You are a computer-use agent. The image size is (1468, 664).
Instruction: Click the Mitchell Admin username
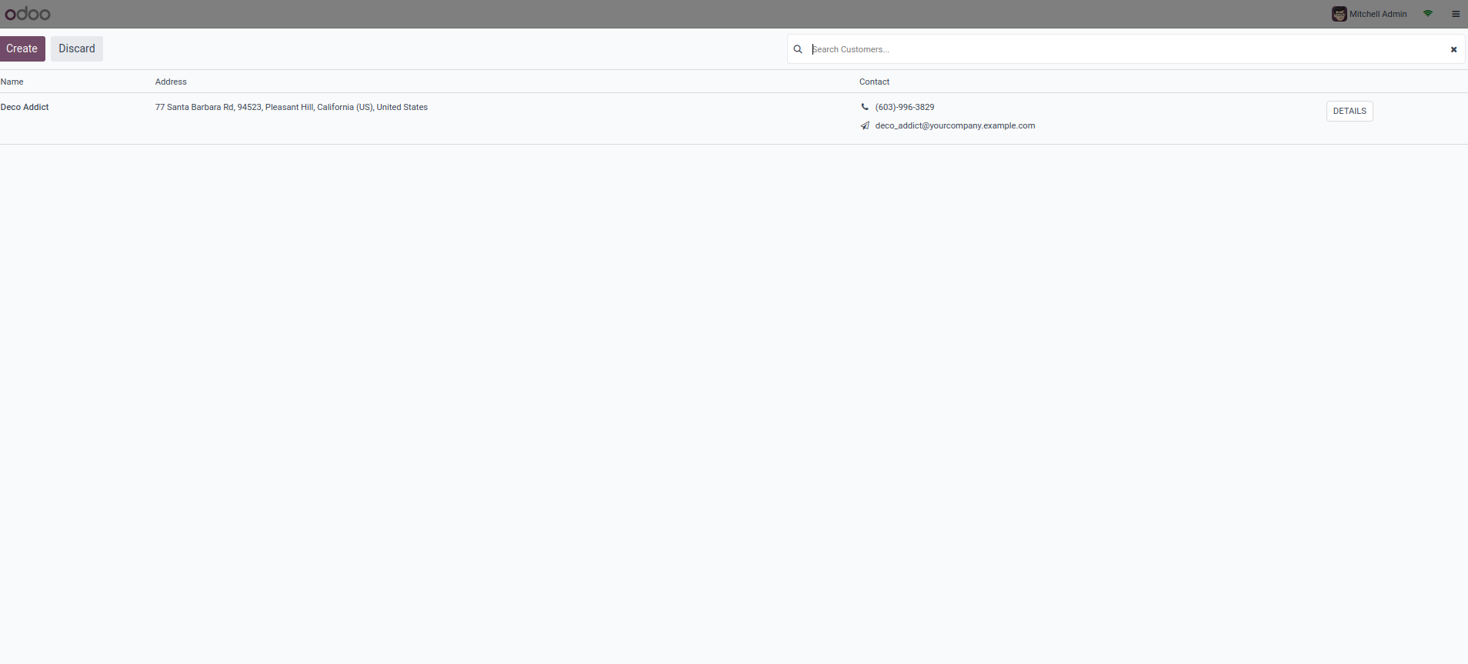(1378, 14)
